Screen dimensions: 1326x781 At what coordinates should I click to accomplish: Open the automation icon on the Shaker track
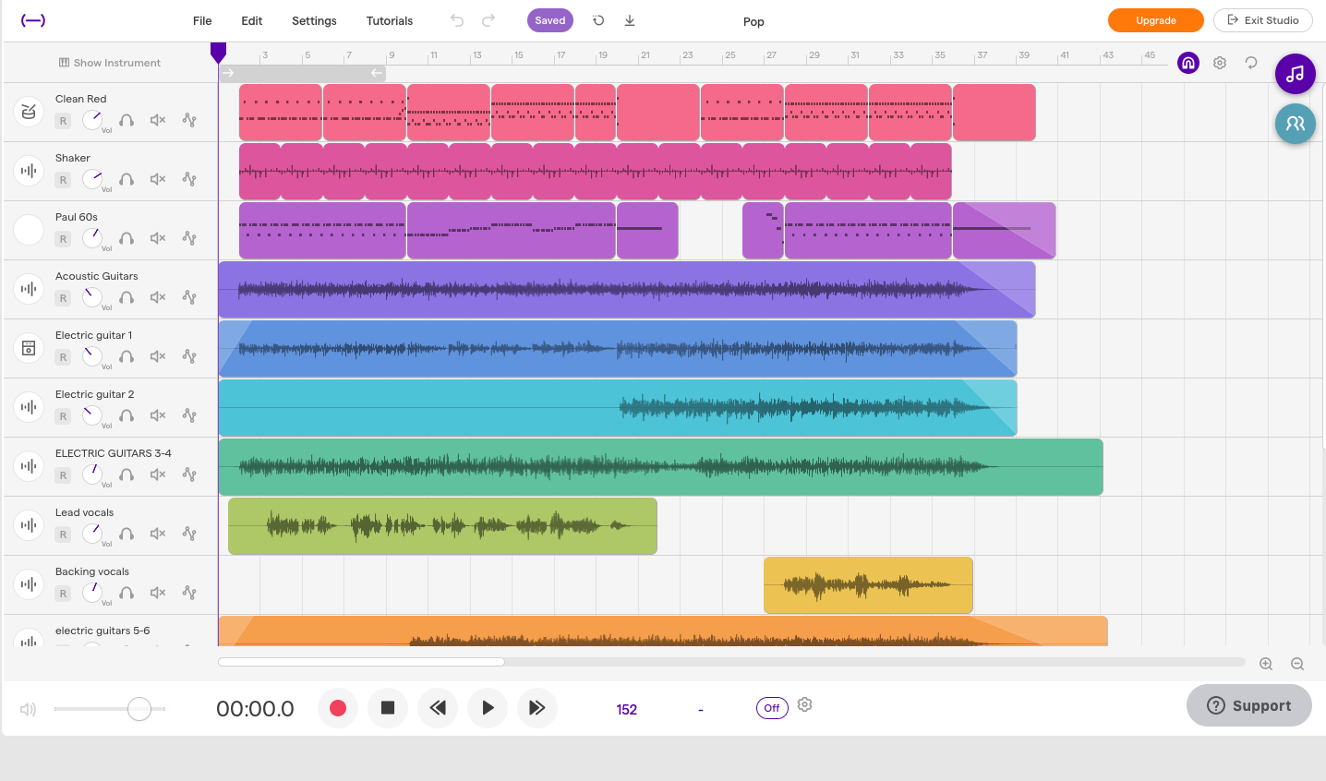click(189, 178)
